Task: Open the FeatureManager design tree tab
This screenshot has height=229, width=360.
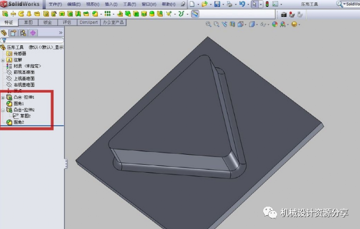Action: [x=4, y=33]
